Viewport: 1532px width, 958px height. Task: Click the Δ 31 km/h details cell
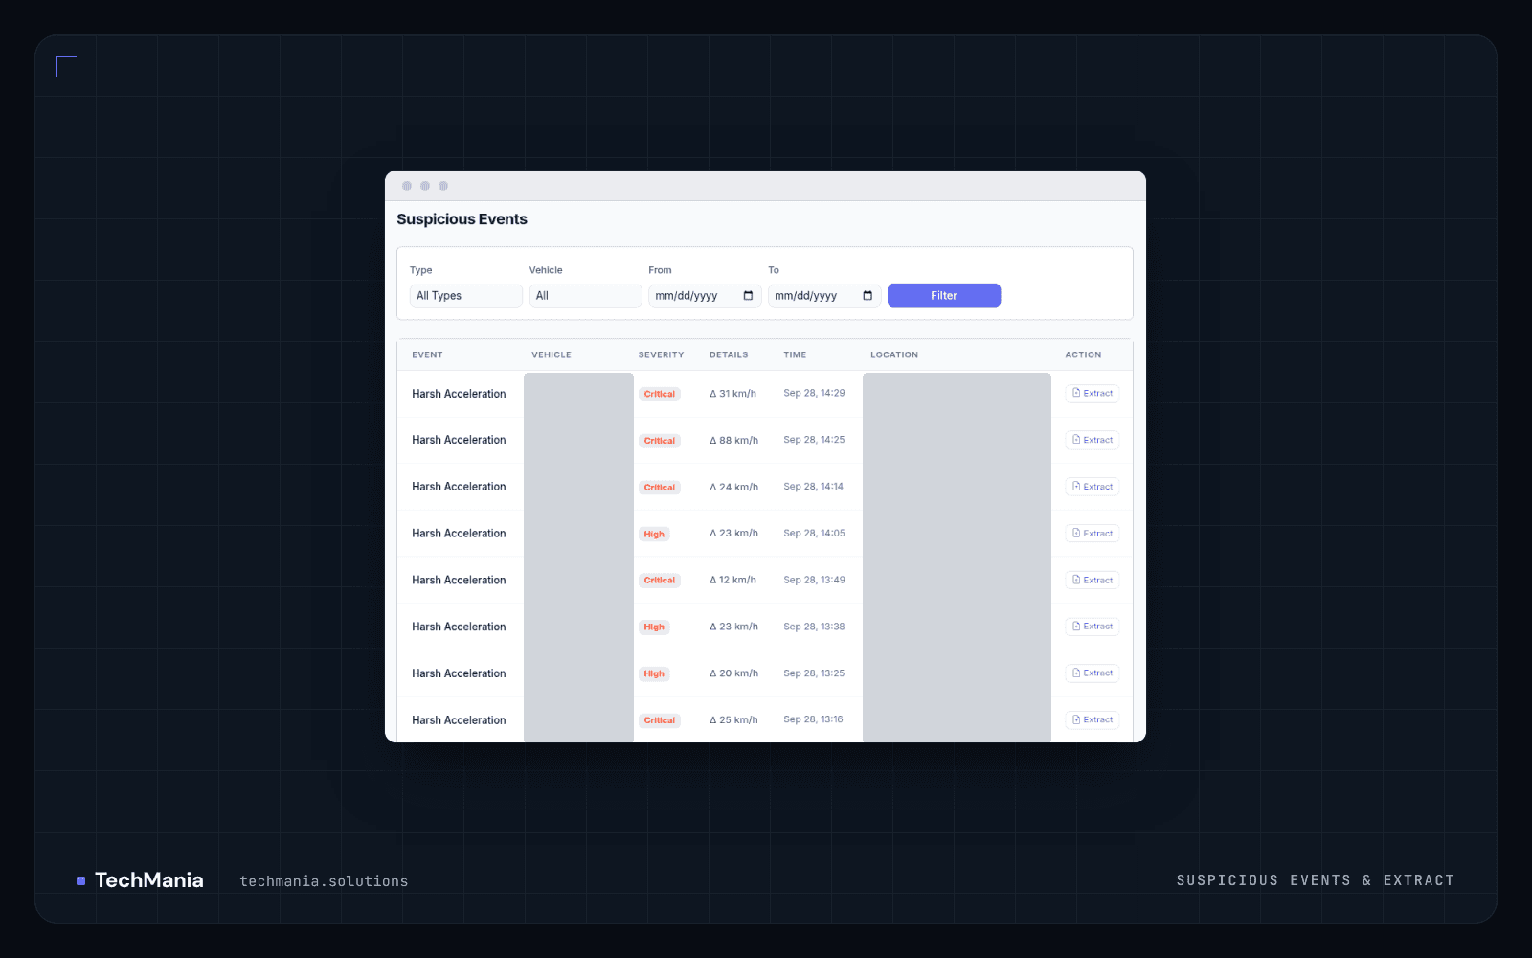coord(732,394)
